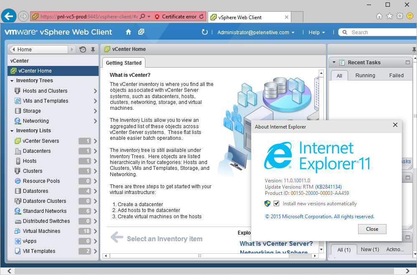Screen dimensions: 417x275
Task: Go to vSphere home via house icon
Action: tap(128, 32)
